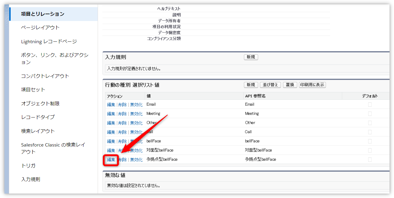Click 削除 link for Meeting row

pos(123,114)
